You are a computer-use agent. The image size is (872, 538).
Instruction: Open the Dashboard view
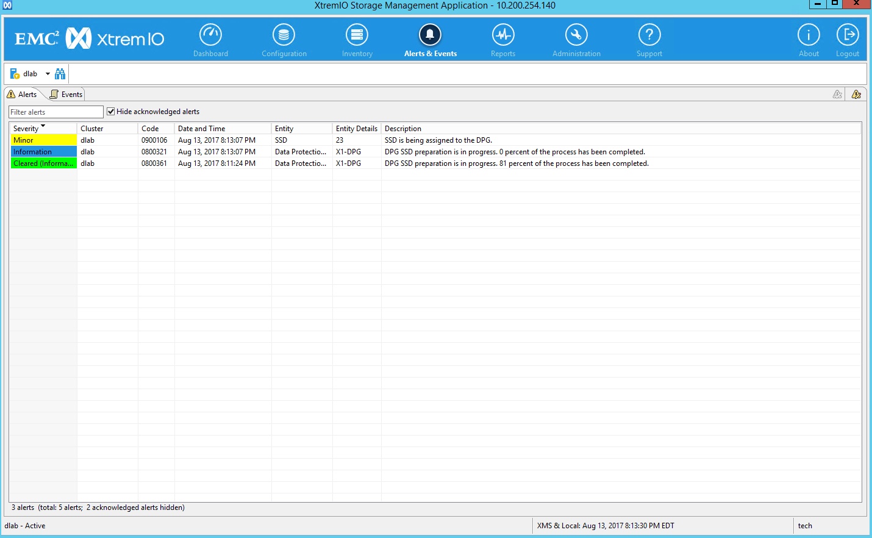pyautogui.click(x=210, y=38)
